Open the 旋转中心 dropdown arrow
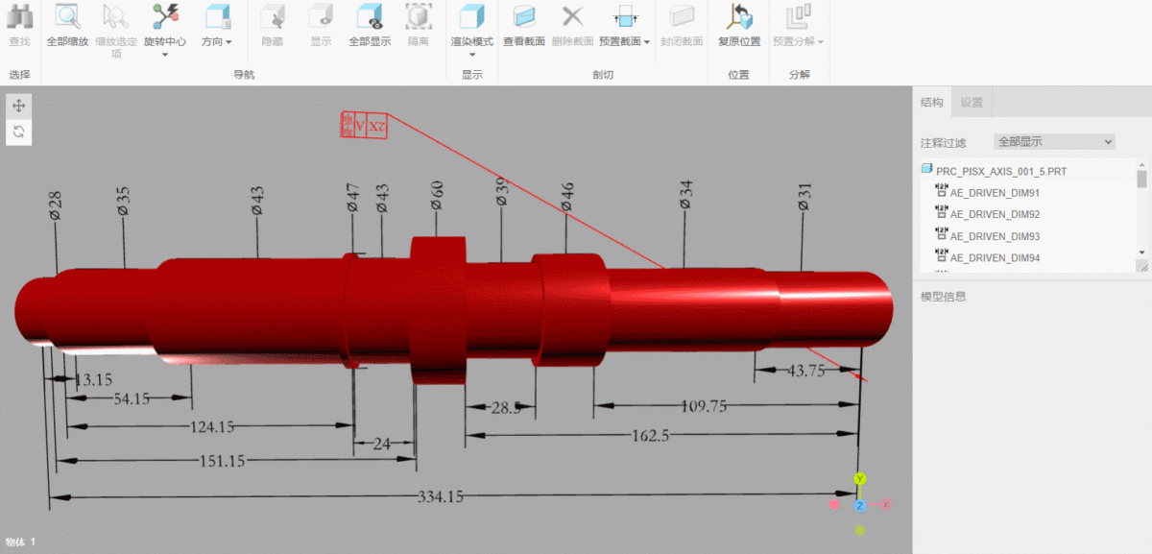1152x554 pixels. pyautogui.click(x=165, y=55)
